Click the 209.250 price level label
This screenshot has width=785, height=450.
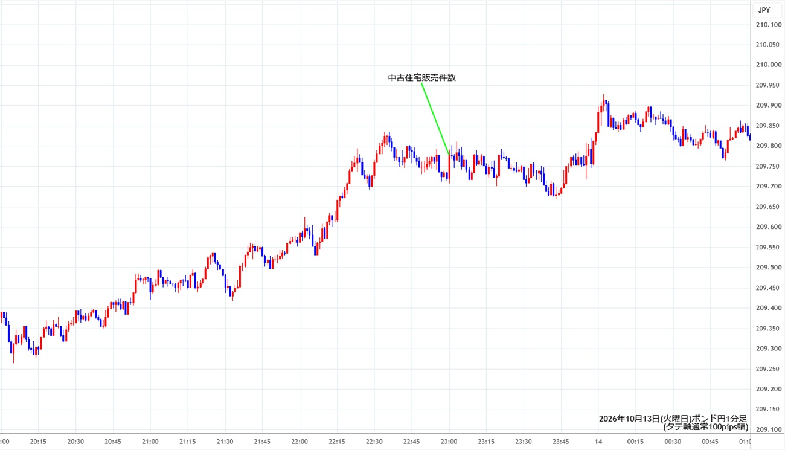coord(768,369)
